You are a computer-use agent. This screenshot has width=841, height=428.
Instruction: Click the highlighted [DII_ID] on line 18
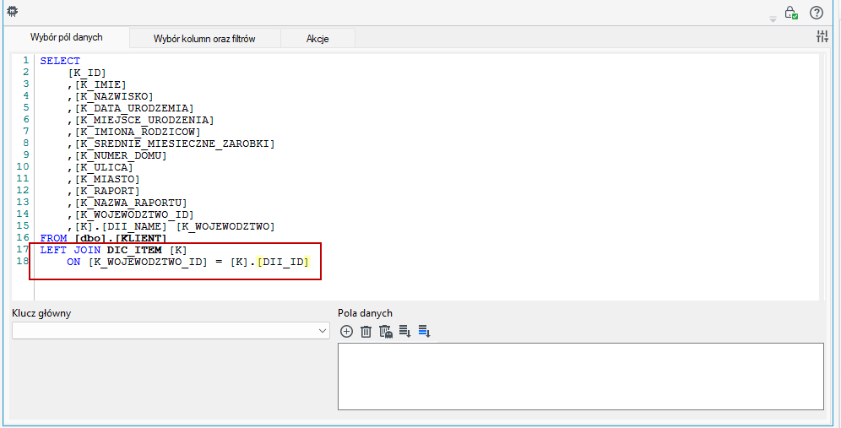tap(284, 262)
